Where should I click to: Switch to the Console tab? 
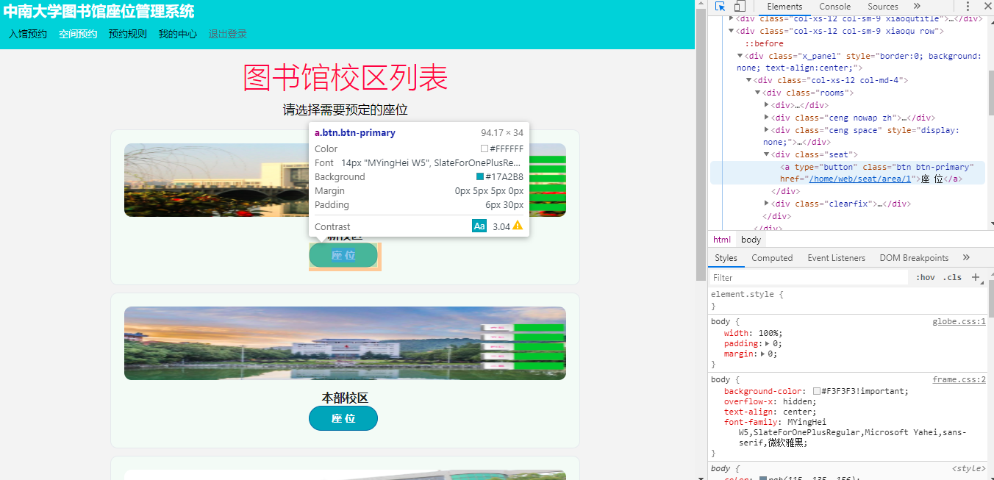click(x=834, y=7)
